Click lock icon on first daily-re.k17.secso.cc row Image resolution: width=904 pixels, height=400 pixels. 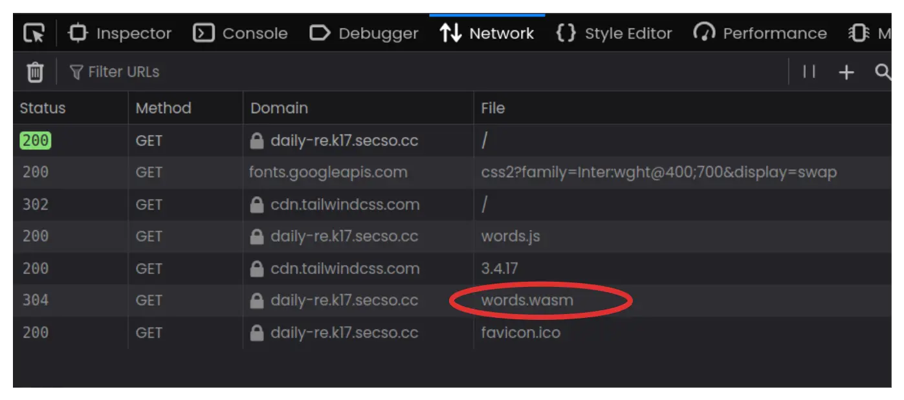[x=257, y=141]
